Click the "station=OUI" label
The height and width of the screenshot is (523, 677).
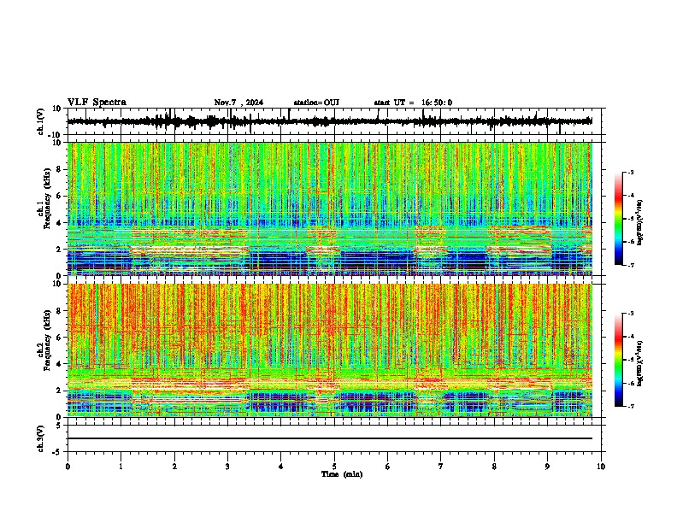pos(316,103)
